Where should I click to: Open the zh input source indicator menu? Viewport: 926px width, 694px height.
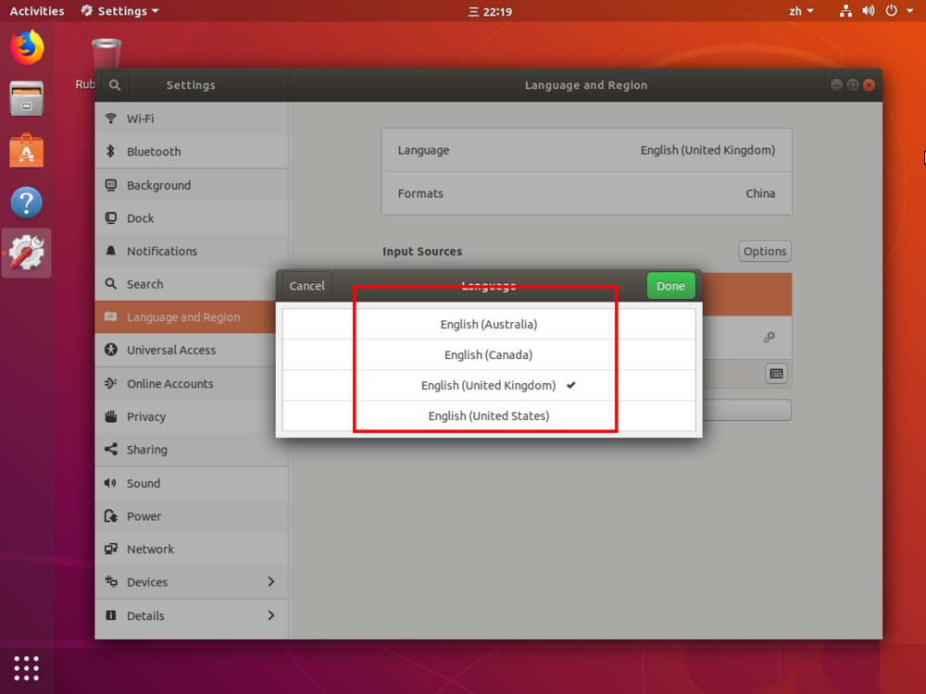[x=798, y=10]
